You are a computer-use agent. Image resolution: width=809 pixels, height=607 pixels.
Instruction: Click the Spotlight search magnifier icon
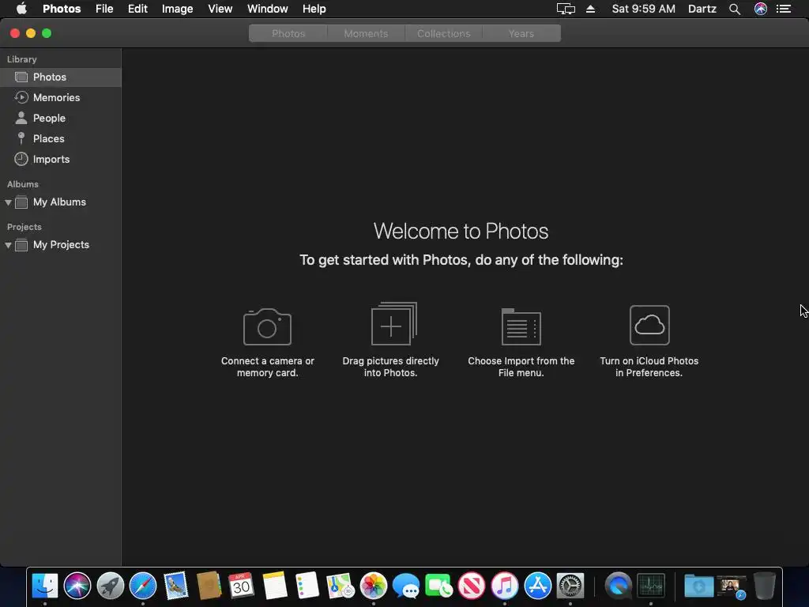735,9
